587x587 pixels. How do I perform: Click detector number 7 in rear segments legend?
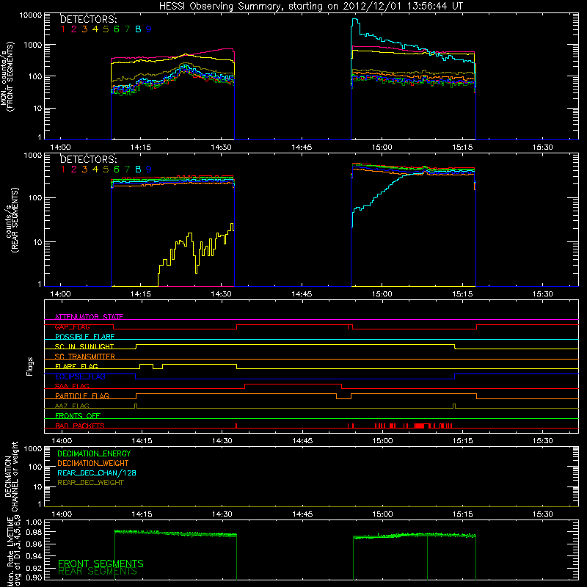coord(127,169)
